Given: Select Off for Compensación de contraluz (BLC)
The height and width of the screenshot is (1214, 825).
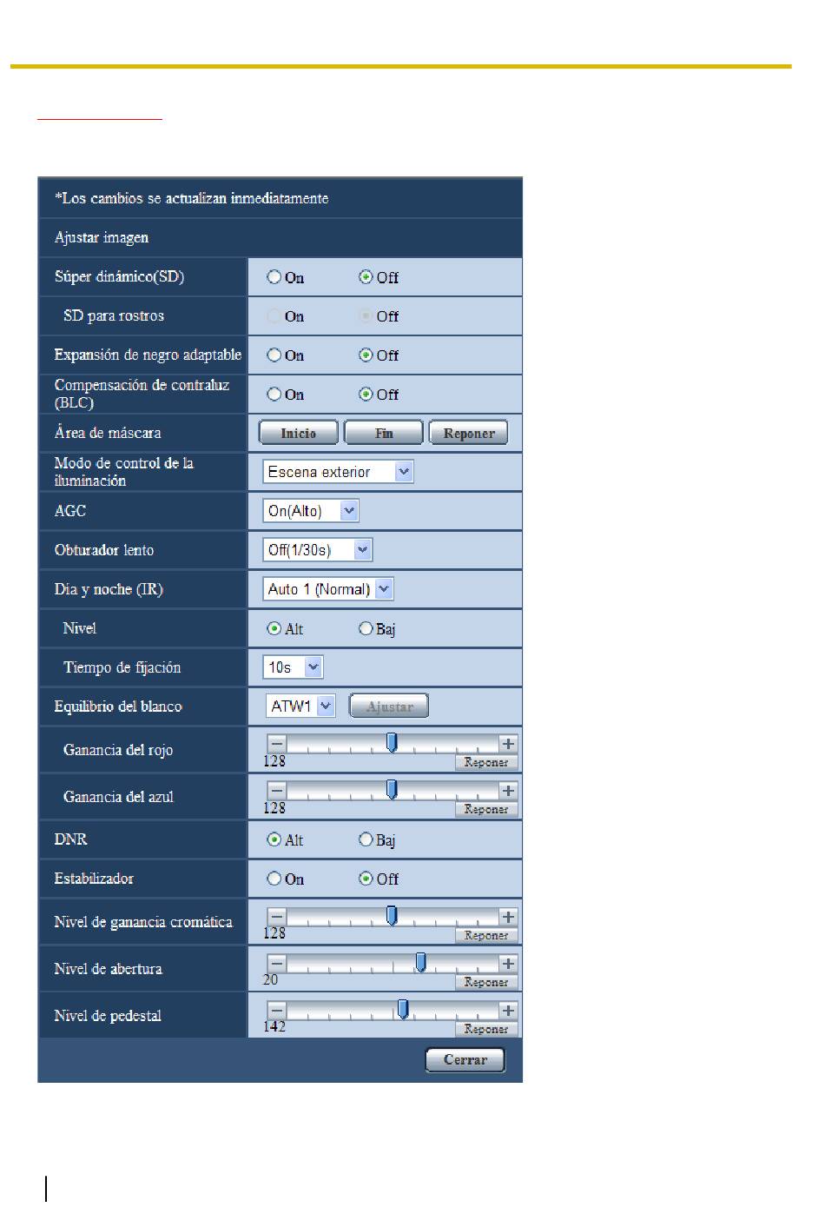Looking at the screenshot, I should tap(366, 395).
